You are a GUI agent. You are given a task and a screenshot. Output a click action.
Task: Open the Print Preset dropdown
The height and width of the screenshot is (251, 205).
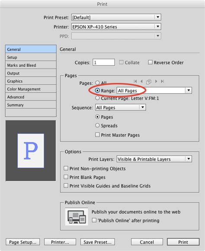[x=116, y=17]
